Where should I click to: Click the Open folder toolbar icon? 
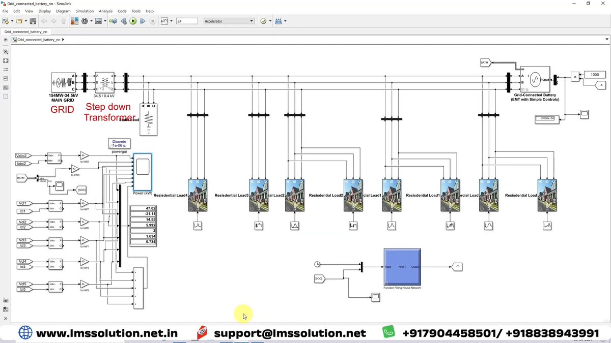(x=19, y=21)
